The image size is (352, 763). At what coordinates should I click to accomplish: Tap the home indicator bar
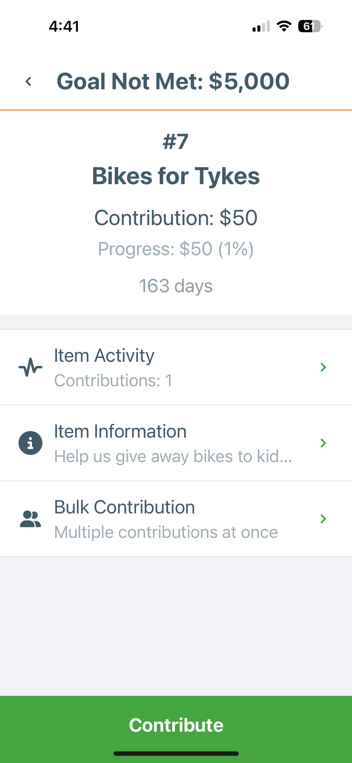coord(176,753)
